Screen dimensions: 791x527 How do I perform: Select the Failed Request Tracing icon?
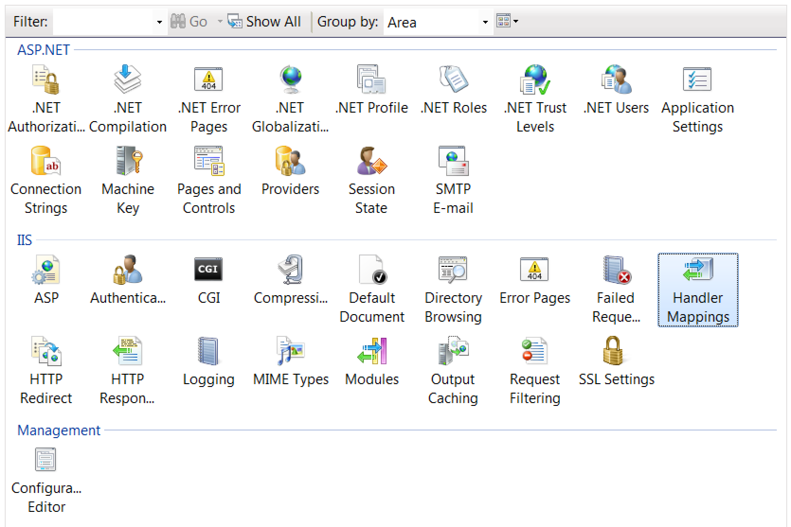point(616,270)
